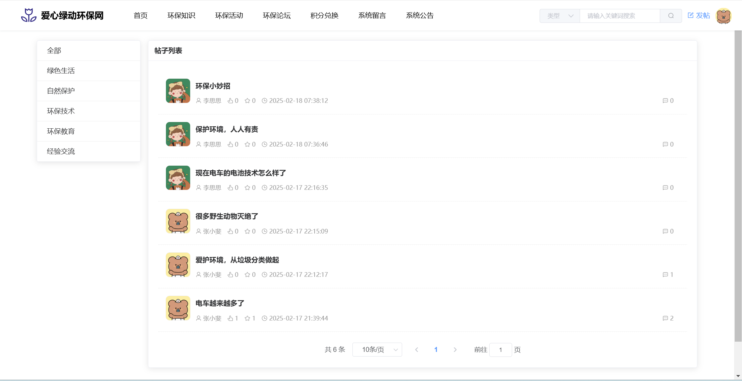
Task: Click the comment icon on 爱护环境，从垃圾分类做起
Action: pyautogui.click(x=665, y=275)
